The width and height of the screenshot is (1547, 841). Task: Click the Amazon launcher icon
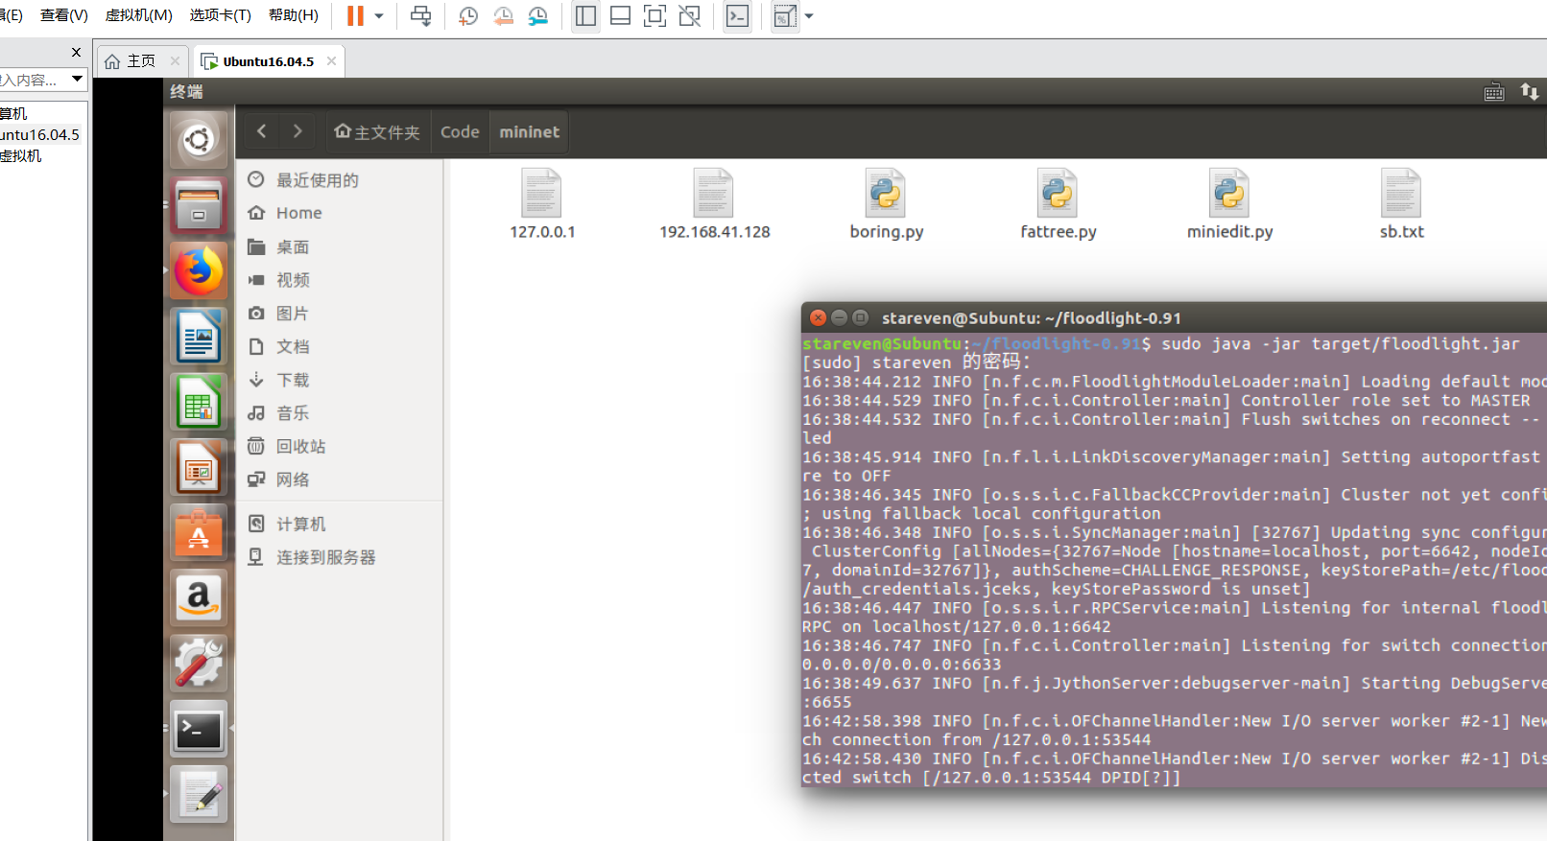(x=199, y=597)
